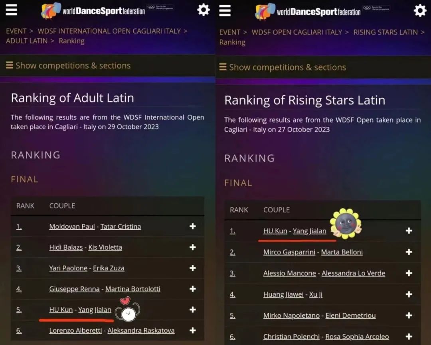Expand Giuseppe Renna row plus icon
431x345 pixels.
coord(193,289)
